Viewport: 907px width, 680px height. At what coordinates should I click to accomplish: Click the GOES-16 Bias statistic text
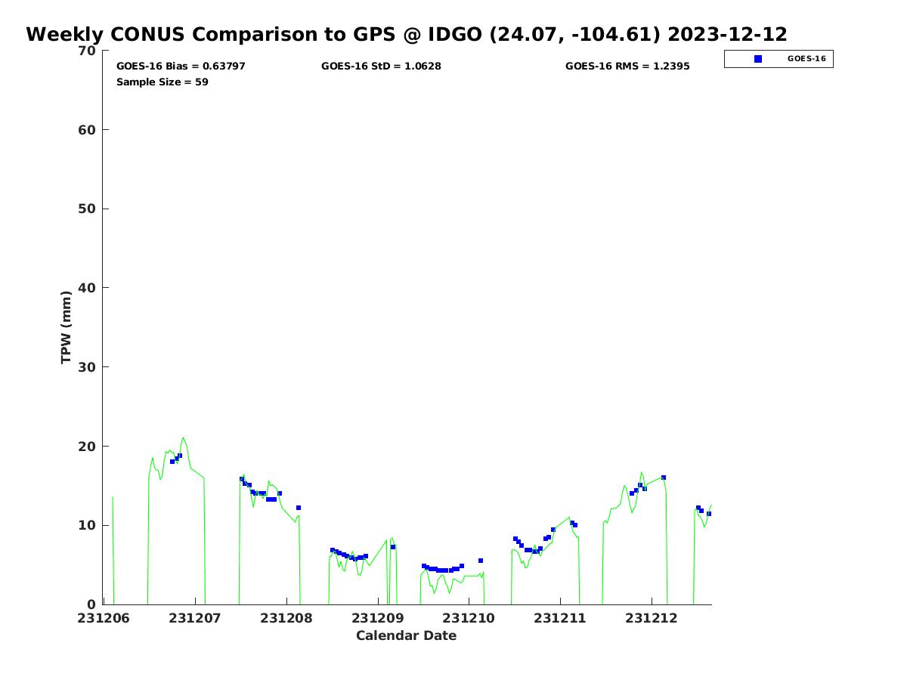pos(181,66)
